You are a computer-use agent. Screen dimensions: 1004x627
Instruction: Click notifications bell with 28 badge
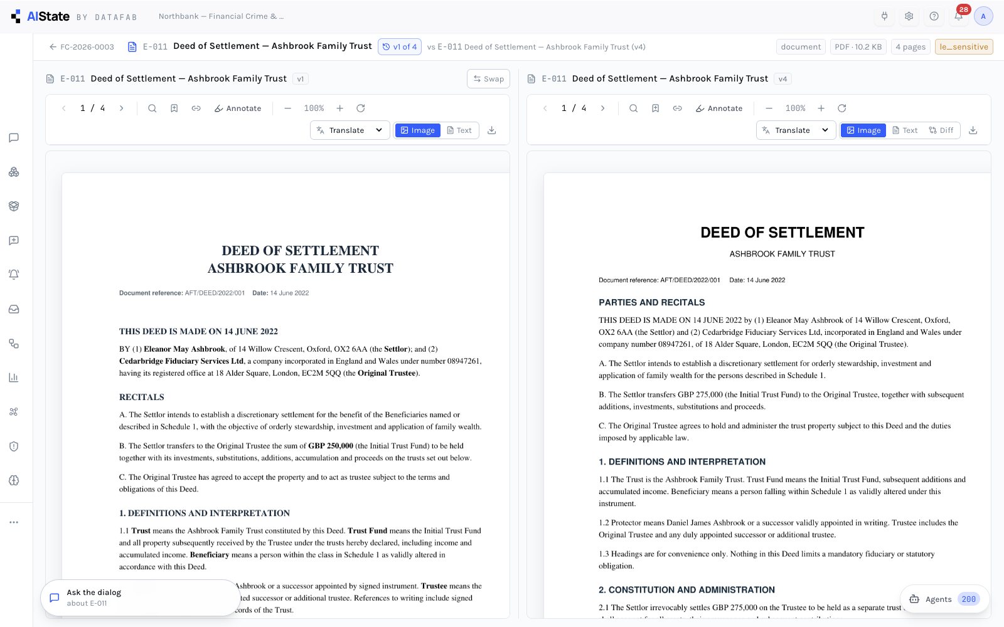[x=959, y=16]
